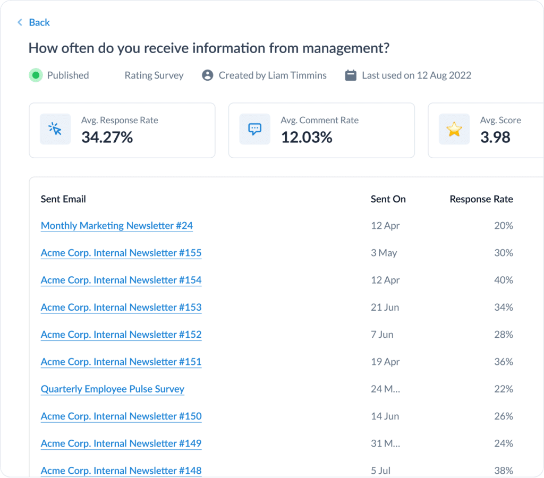Open "Acme Corp. Internal Newsletter #148"
544x478 pixels.
click(x=121, y=471)
